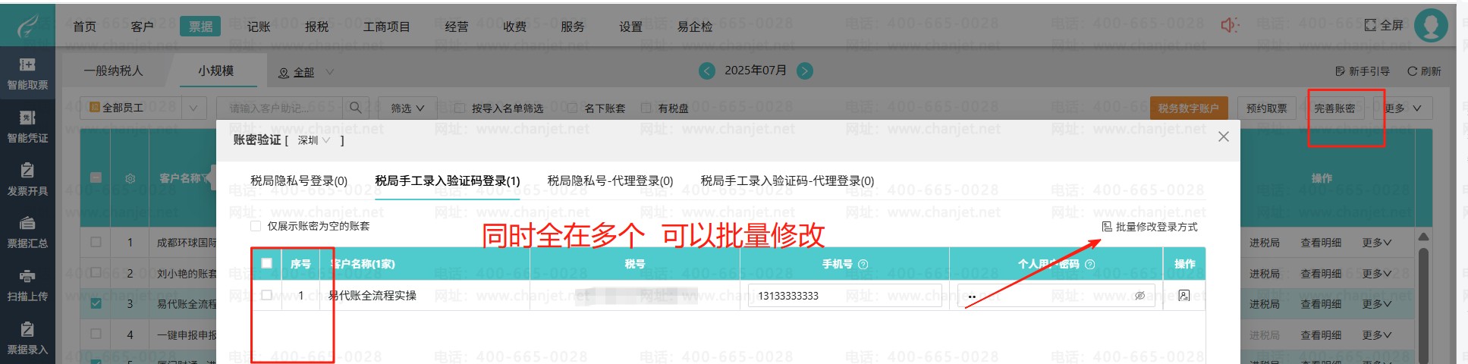The image size is (1468, 364).
Task: Click the gear icon in table header
Action: (130, 178)
